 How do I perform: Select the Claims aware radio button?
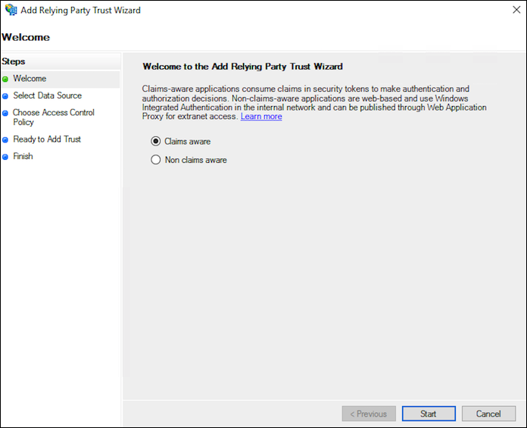point(156,141)
